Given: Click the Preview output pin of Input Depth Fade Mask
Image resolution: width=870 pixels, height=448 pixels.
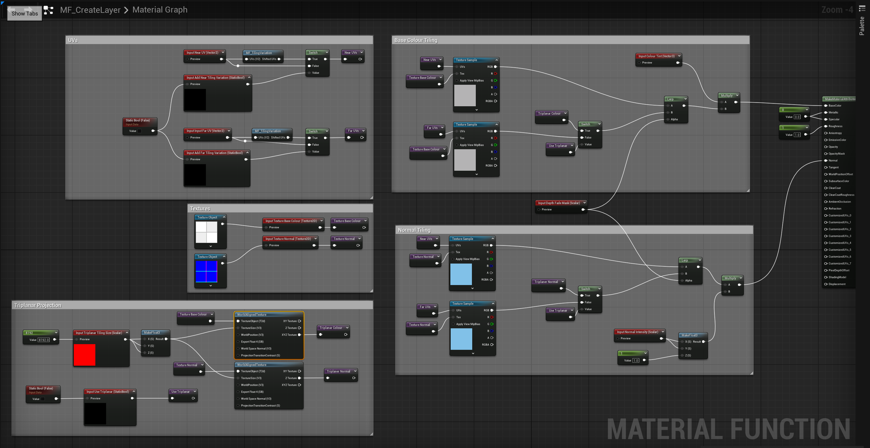Looking at the screenshot, I should click(583, 210).
